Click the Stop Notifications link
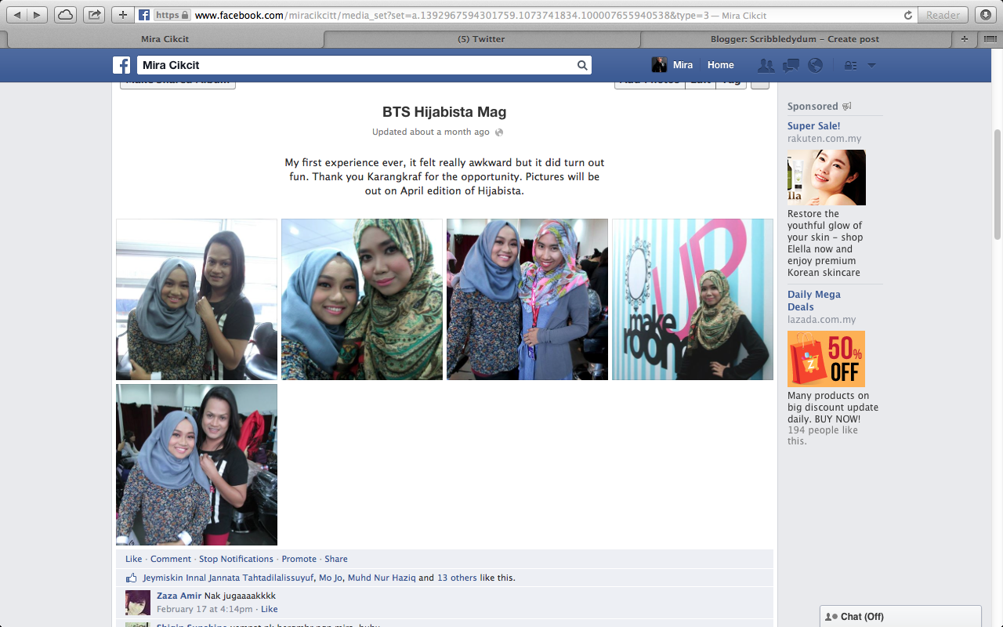 pyautogui.click(x=236, y=559)
